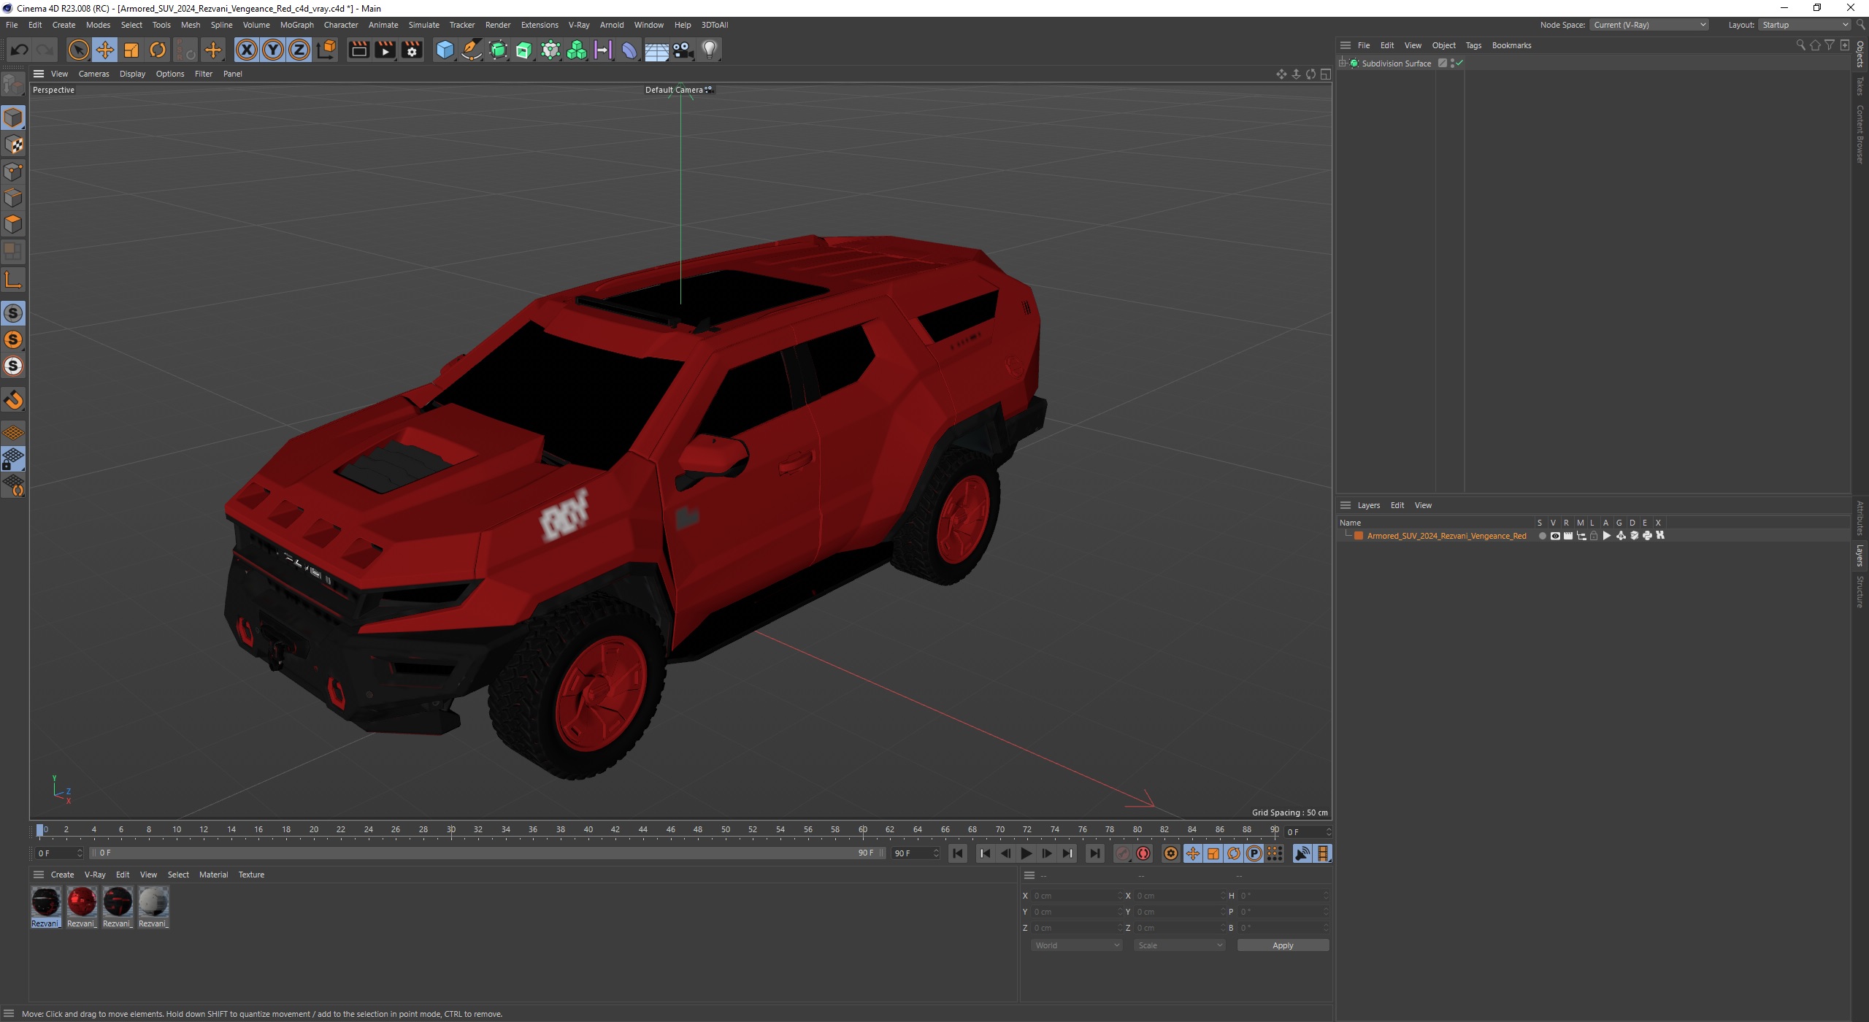Click frame 30 on timeline ruler
This screenshot has width=1869, height=1022.
pos(451,830)
